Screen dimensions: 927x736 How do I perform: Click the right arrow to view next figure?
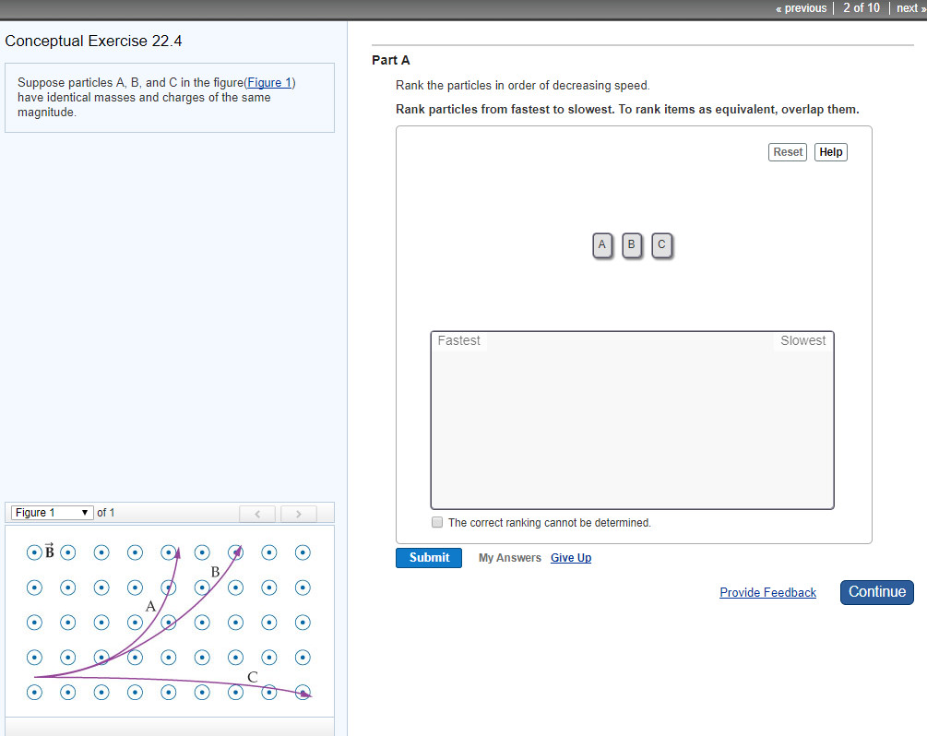(x=298, y=514)
